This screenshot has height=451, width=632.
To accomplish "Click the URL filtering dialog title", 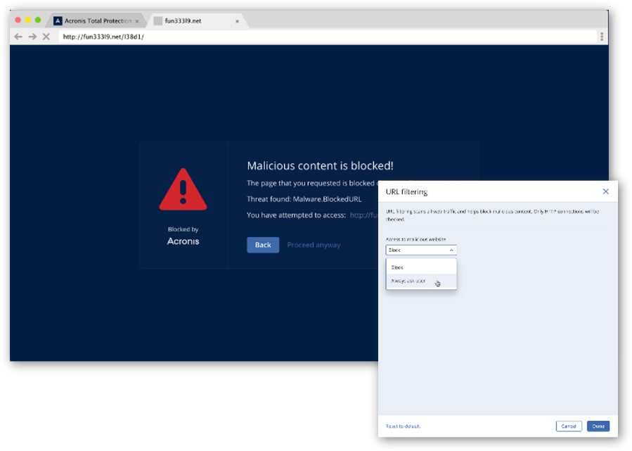I will click(x=407, y=192).
